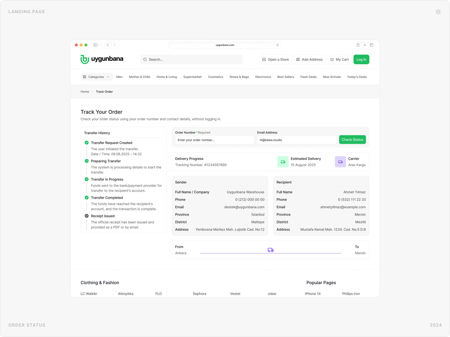The width and height of the screenshot is (450, 337).
Task: Click the browser share icon
Action: [x=358, y=45]
